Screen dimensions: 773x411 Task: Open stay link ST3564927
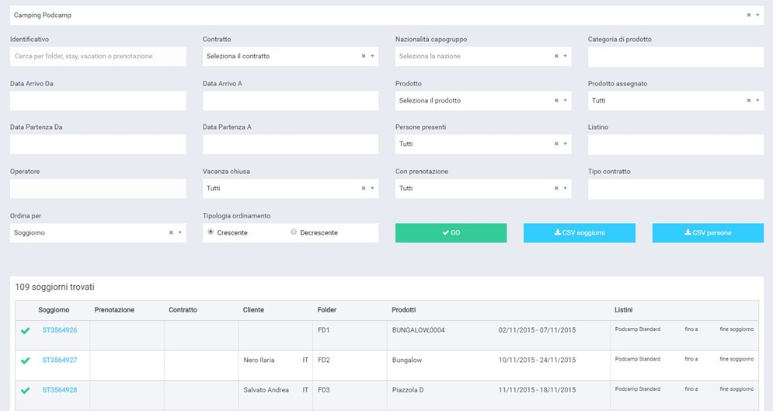pyautogui.click(x=60, y=360)
